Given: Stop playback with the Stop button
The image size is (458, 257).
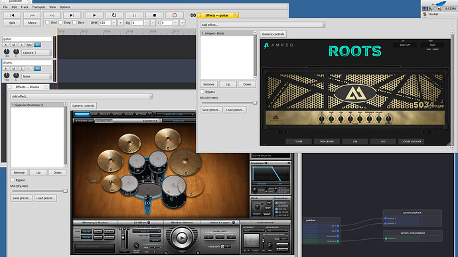Looking at the screenshot, I should pos(155,15).
